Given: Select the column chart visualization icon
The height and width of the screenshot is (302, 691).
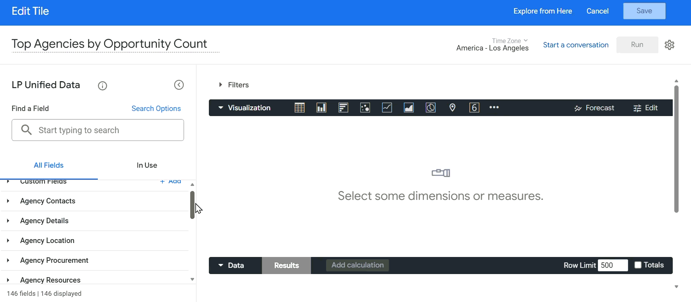Looking at the screenshot, I should (321, 108).
